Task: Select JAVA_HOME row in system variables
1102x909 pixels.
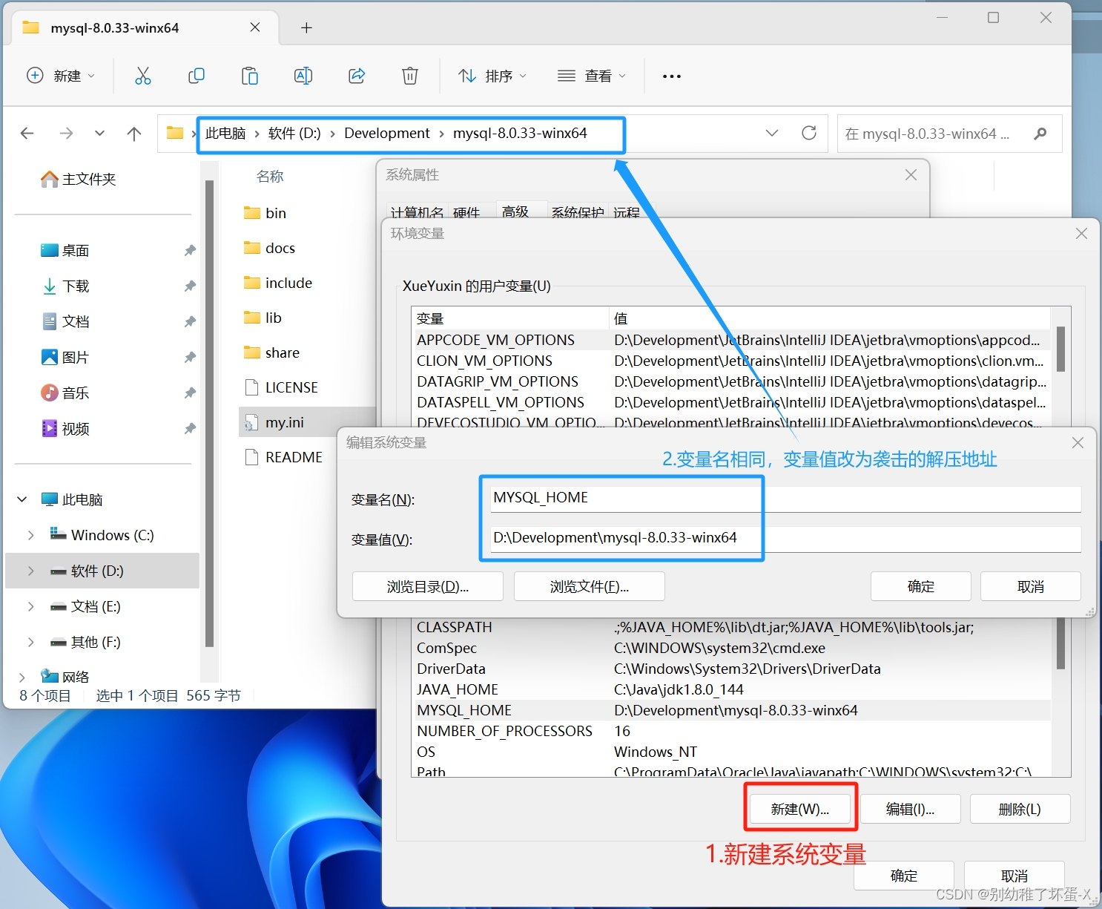Action: coord(731,689)
